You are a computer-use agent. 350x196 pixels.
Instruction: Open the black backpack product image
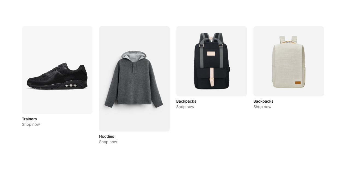click(212, 61)
